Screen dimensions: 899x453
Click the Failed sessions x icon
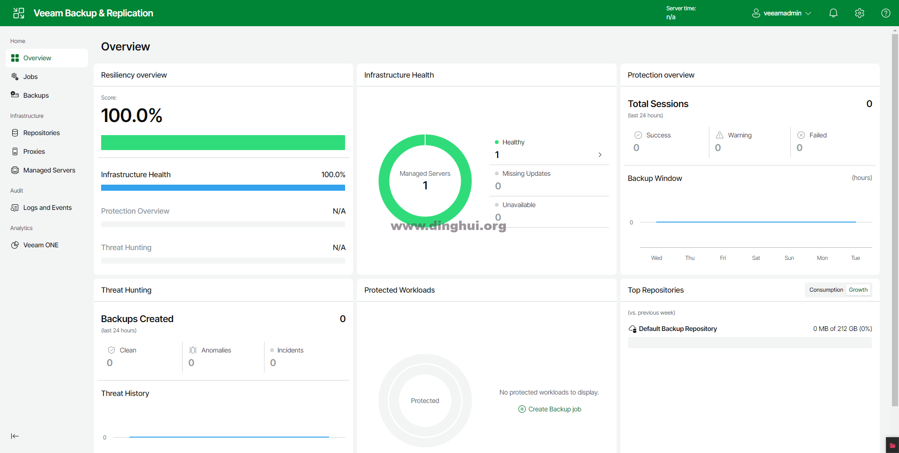click(801, 135)
